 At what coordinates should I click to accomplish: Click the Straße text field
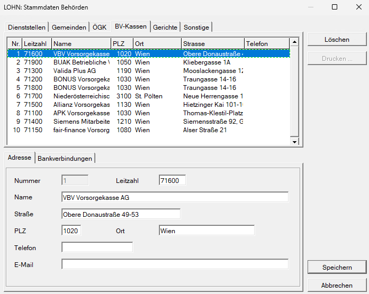[x=121, y=214]
